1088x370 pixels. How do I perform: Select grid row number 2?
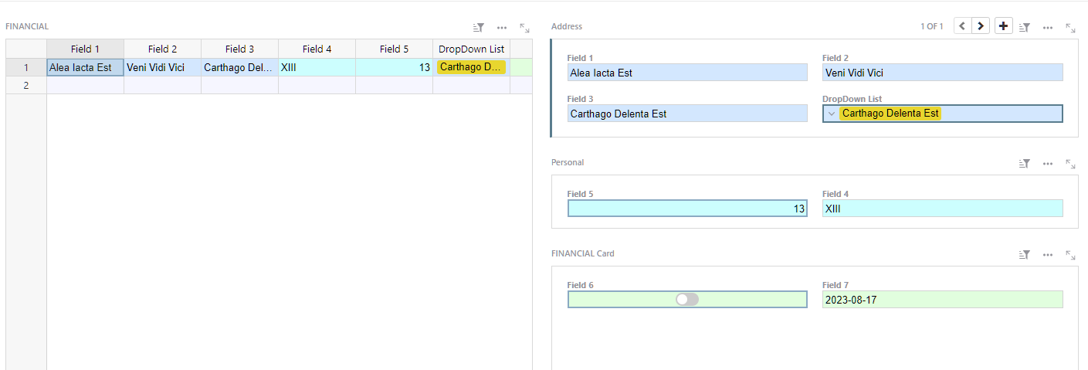point(26,86)
